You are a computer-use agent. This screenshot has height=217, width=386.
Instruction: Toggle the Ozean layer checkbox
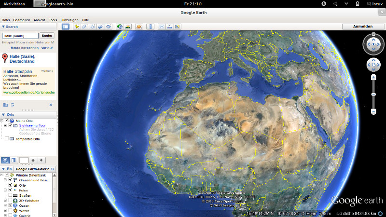(10, 205)
